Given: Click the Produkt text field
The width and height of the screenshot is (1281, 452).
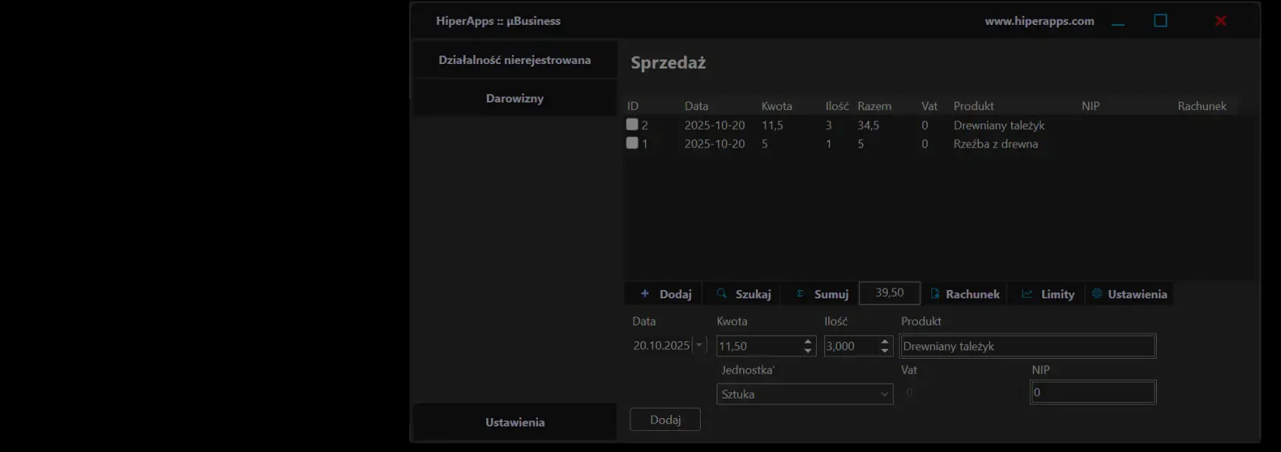Looking at the screenshot, I should point(1027,346).
